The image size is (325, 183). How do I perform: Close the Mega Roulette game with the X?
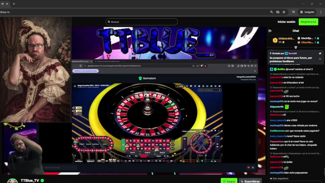tap(75, 86)
